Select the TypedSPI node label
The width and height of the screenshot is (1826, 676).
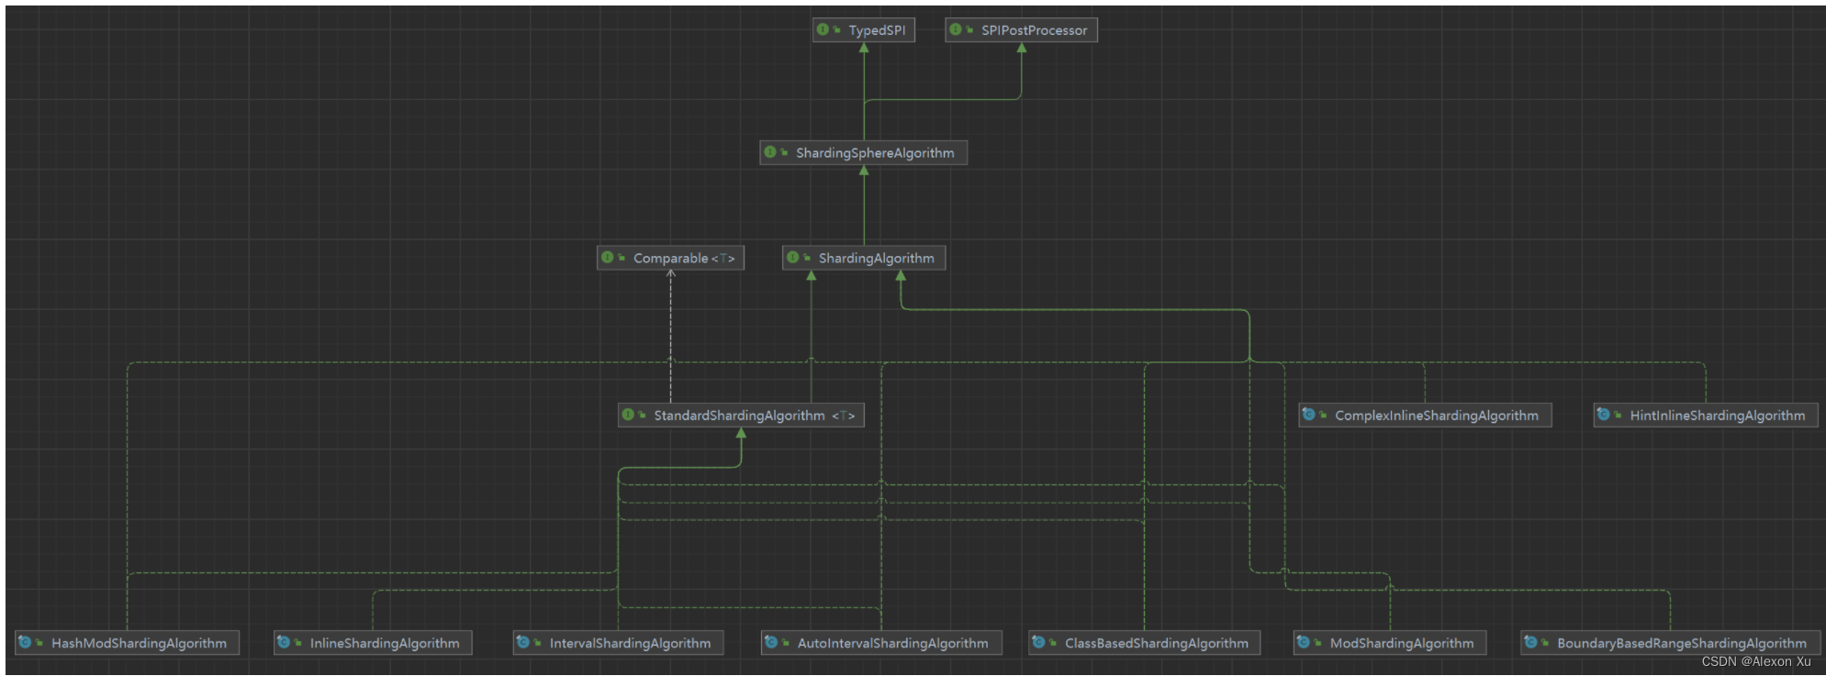click(x=877, y=30)
